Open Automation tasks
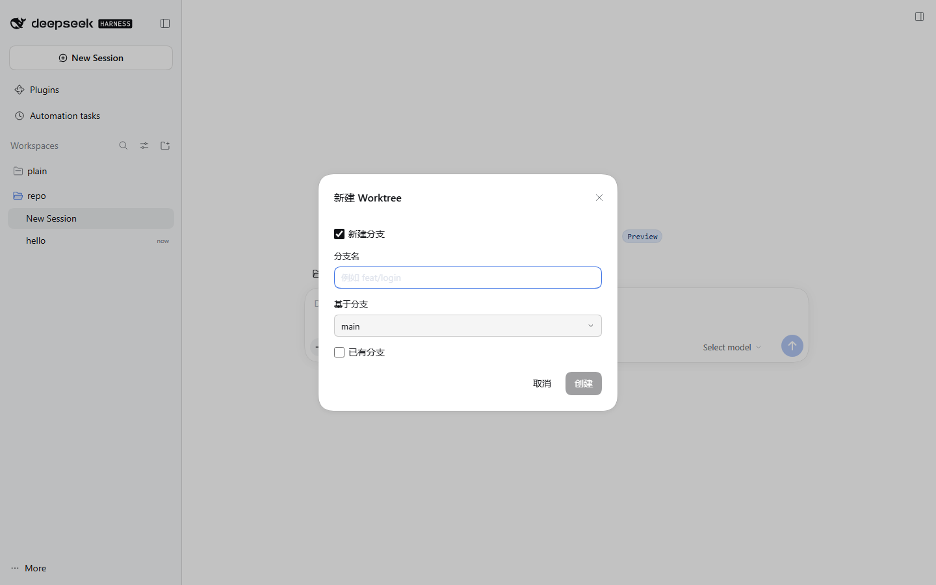The width and height of the screenshot is (936, 585). coord(91,116)
